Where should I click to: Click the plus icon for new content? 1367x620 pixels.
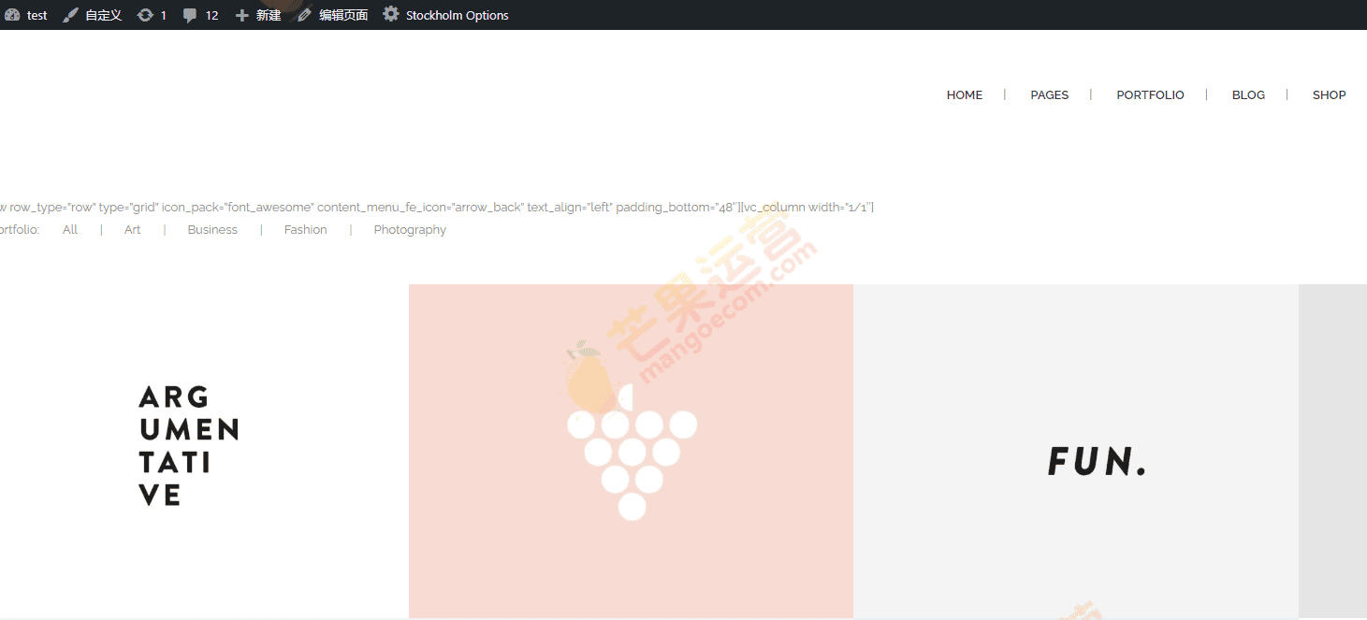tap(242, 15)
